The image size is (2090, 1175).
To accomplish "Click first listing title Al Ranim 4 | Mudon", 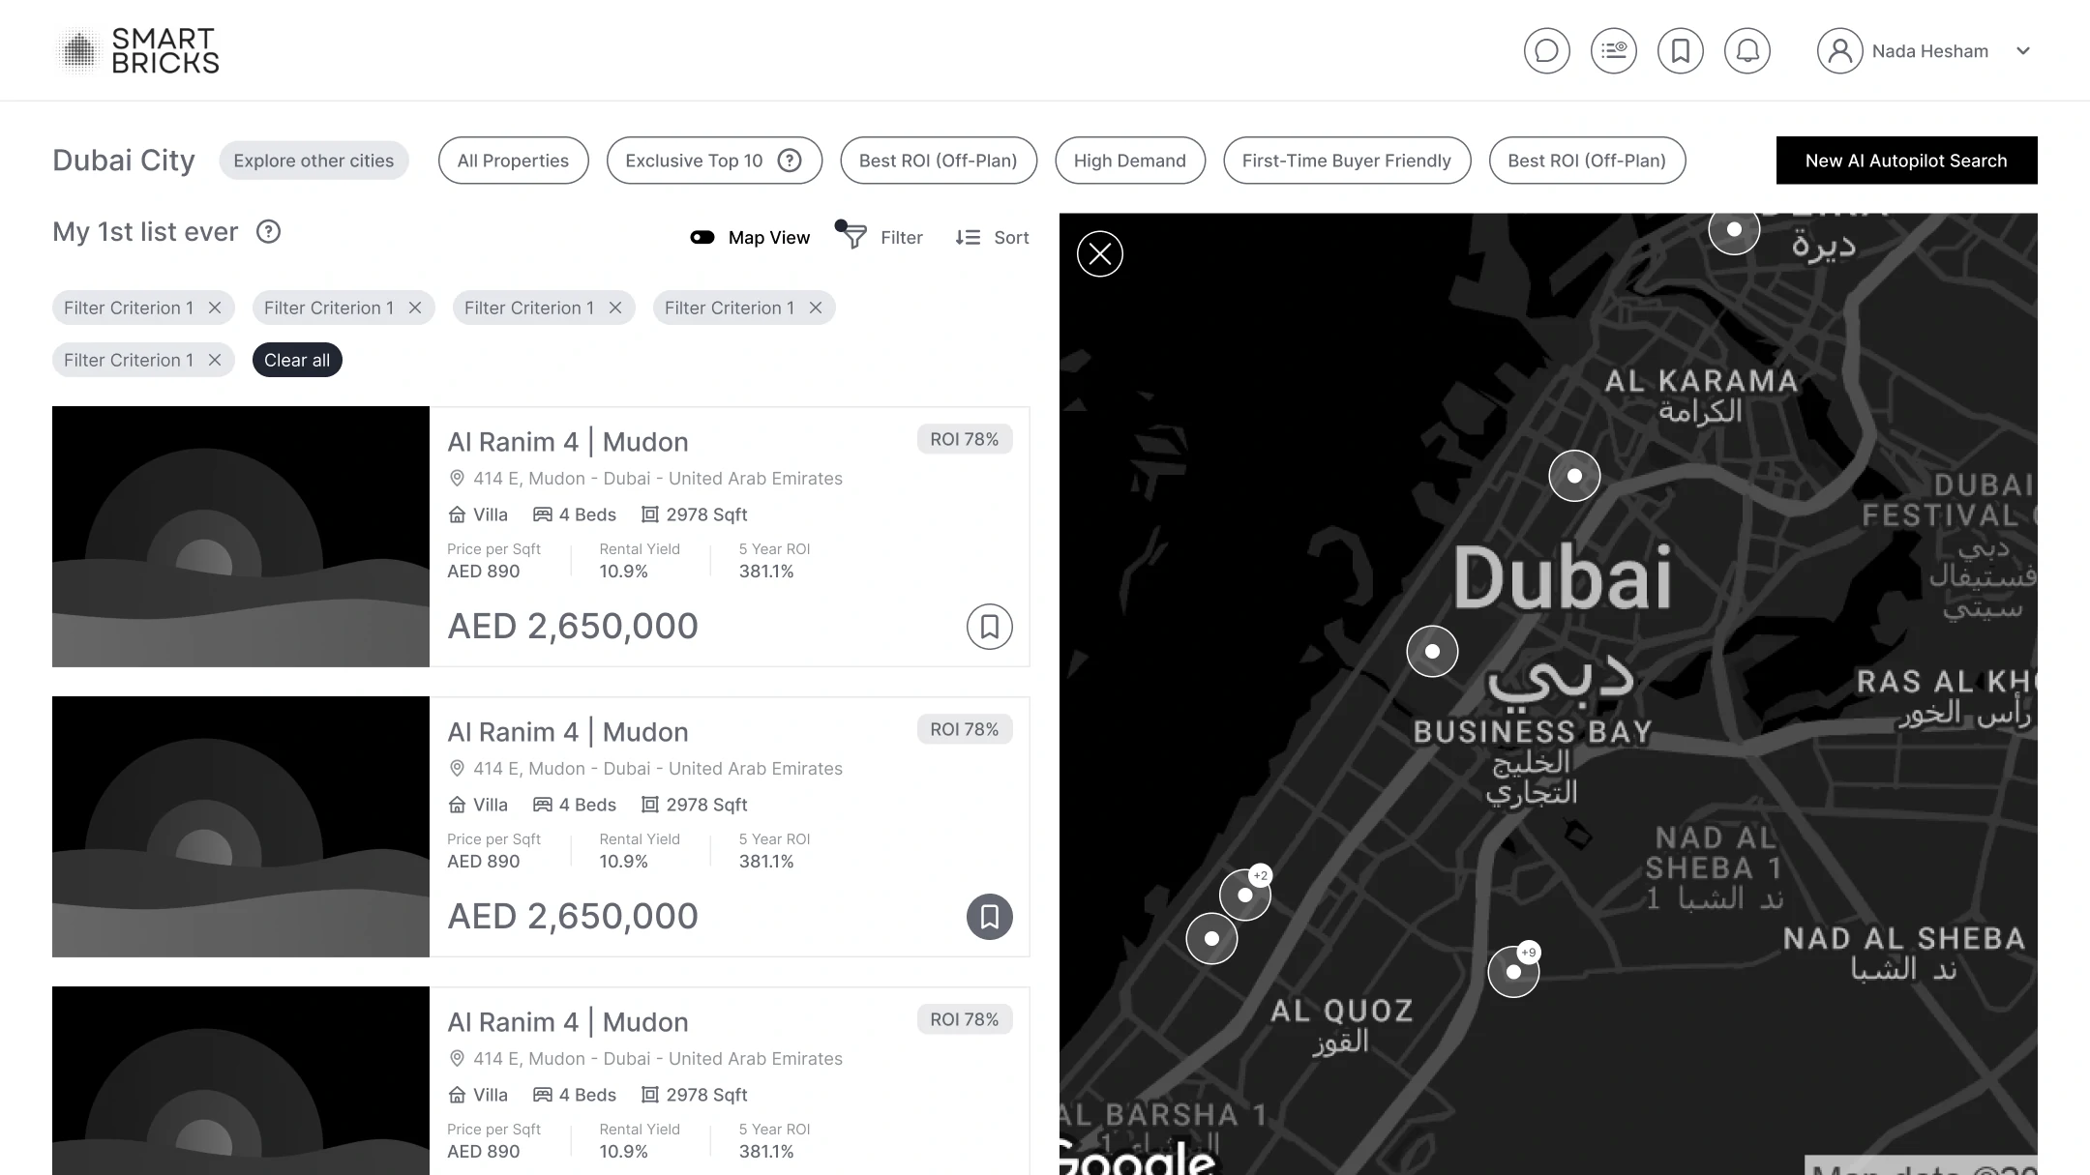I will [568, 442].
